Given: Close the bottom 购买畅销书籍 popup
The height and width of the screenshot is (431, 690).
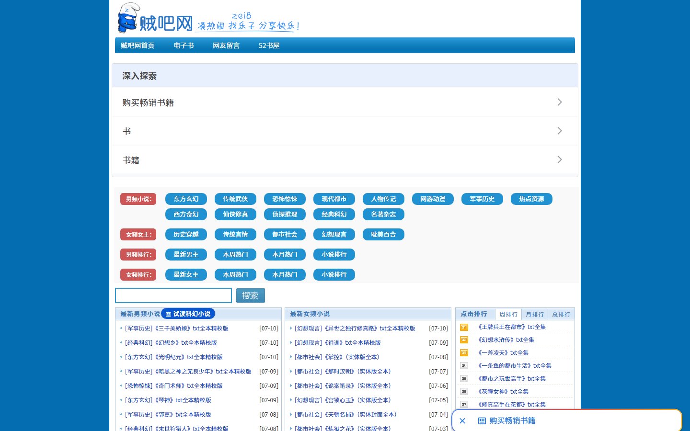Looking at the screenshot, I should pyautogui.click(x=462, y=421).
